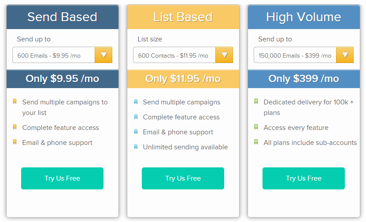Click the blue bookmark icon beside 'Unlimited sending available'
Viewport: 366px width, 222px height.
[x=136, y=146]
